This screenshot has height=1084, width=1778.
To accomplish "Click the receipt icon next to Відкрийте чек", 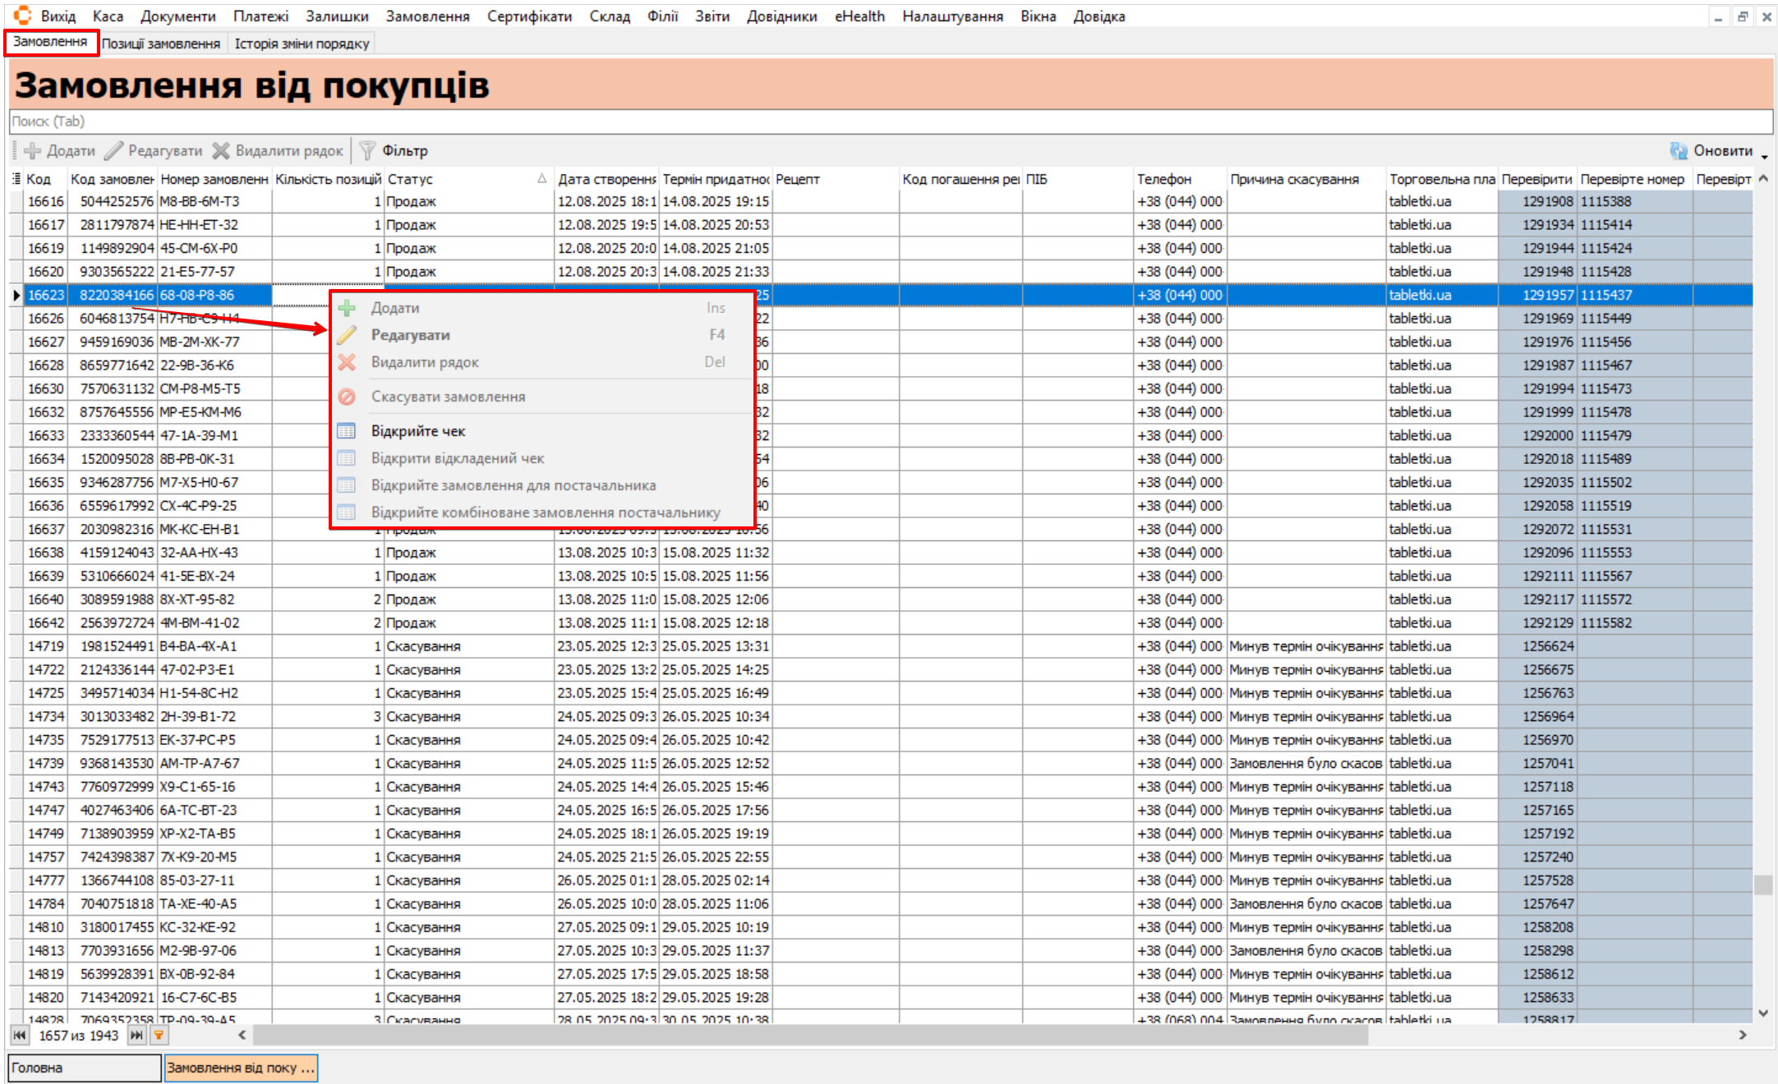I will click(x=347, y=431).
